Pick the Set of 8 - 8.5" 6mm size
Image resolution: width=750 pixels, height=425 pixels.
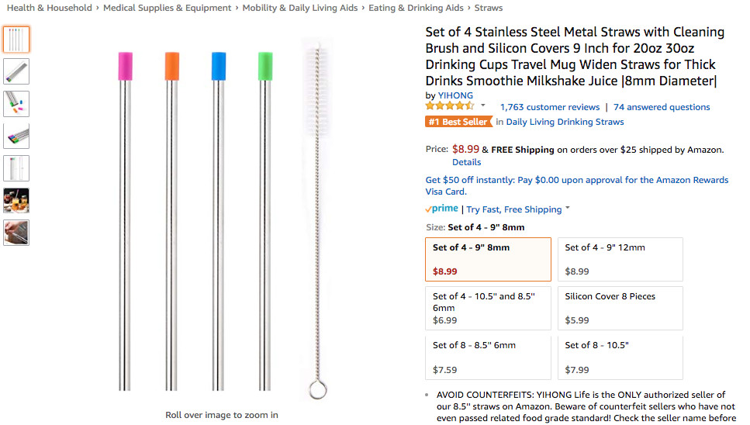488,357
